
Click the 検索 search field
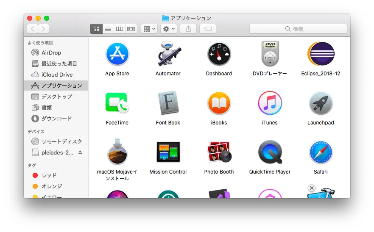(298, 29)
